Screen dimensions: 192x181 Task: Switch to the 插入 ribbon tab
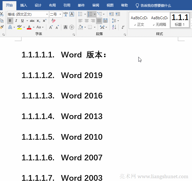click(x=24, y=5)
